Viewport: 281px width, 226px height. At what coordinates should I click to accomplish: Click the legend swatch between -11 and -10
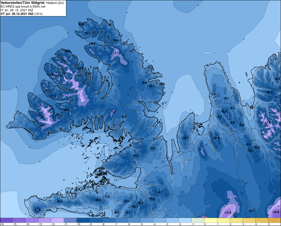pyautogui.click(x=70, y=220)
